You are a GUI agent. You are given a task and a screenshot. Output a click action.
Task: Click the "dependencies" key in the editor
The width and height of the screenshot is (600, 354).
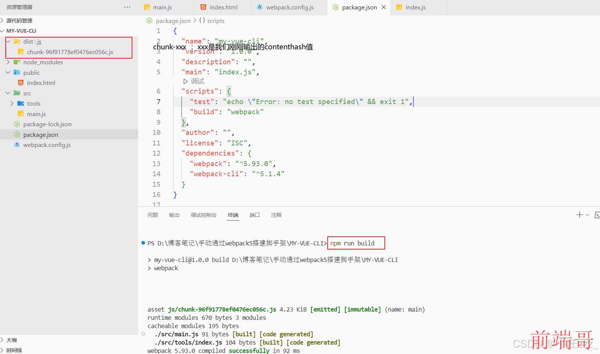click(x=210, y=153)
